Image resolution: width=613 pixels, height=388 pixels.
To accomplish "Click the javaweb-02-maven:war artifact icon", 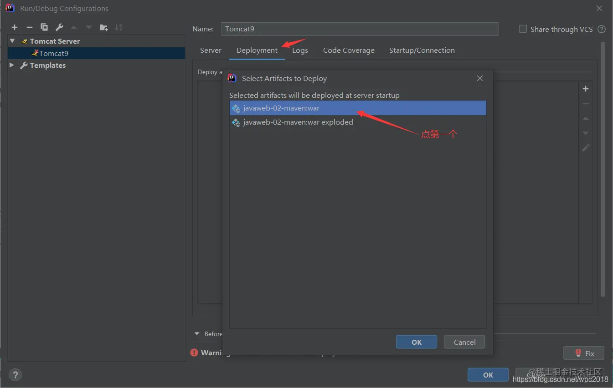I will click(236, 108).
